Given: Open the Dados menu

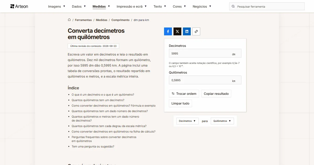Looking at the screenshot, I should [79, 7].
